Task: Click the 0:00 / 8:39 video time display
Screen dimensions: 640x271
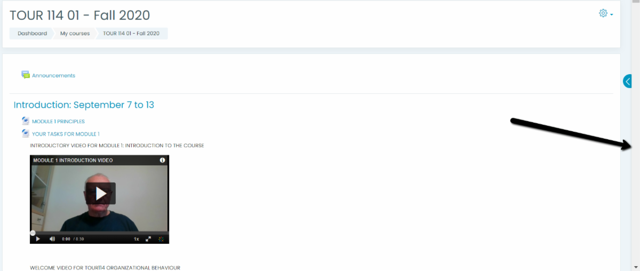Action: tap(74, 239)
